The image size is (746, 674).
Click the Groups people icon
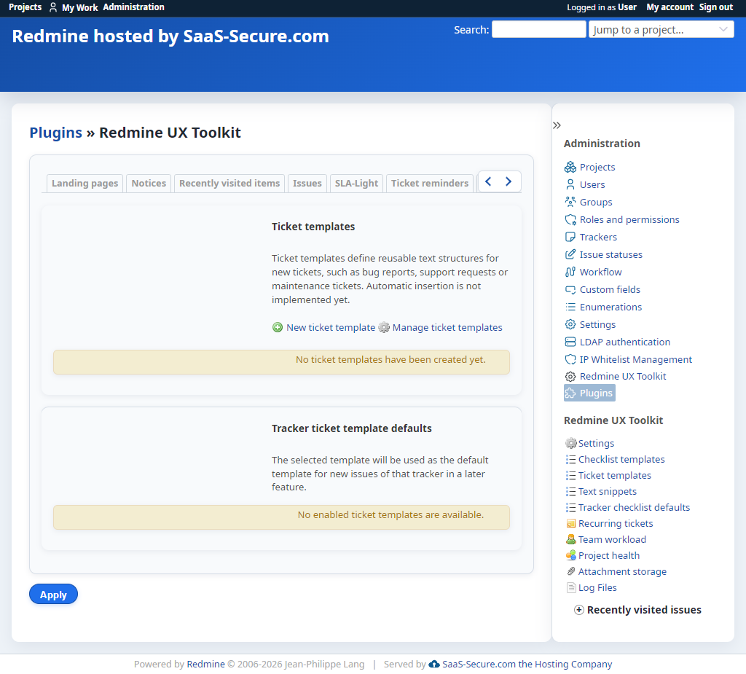point(570,202)
